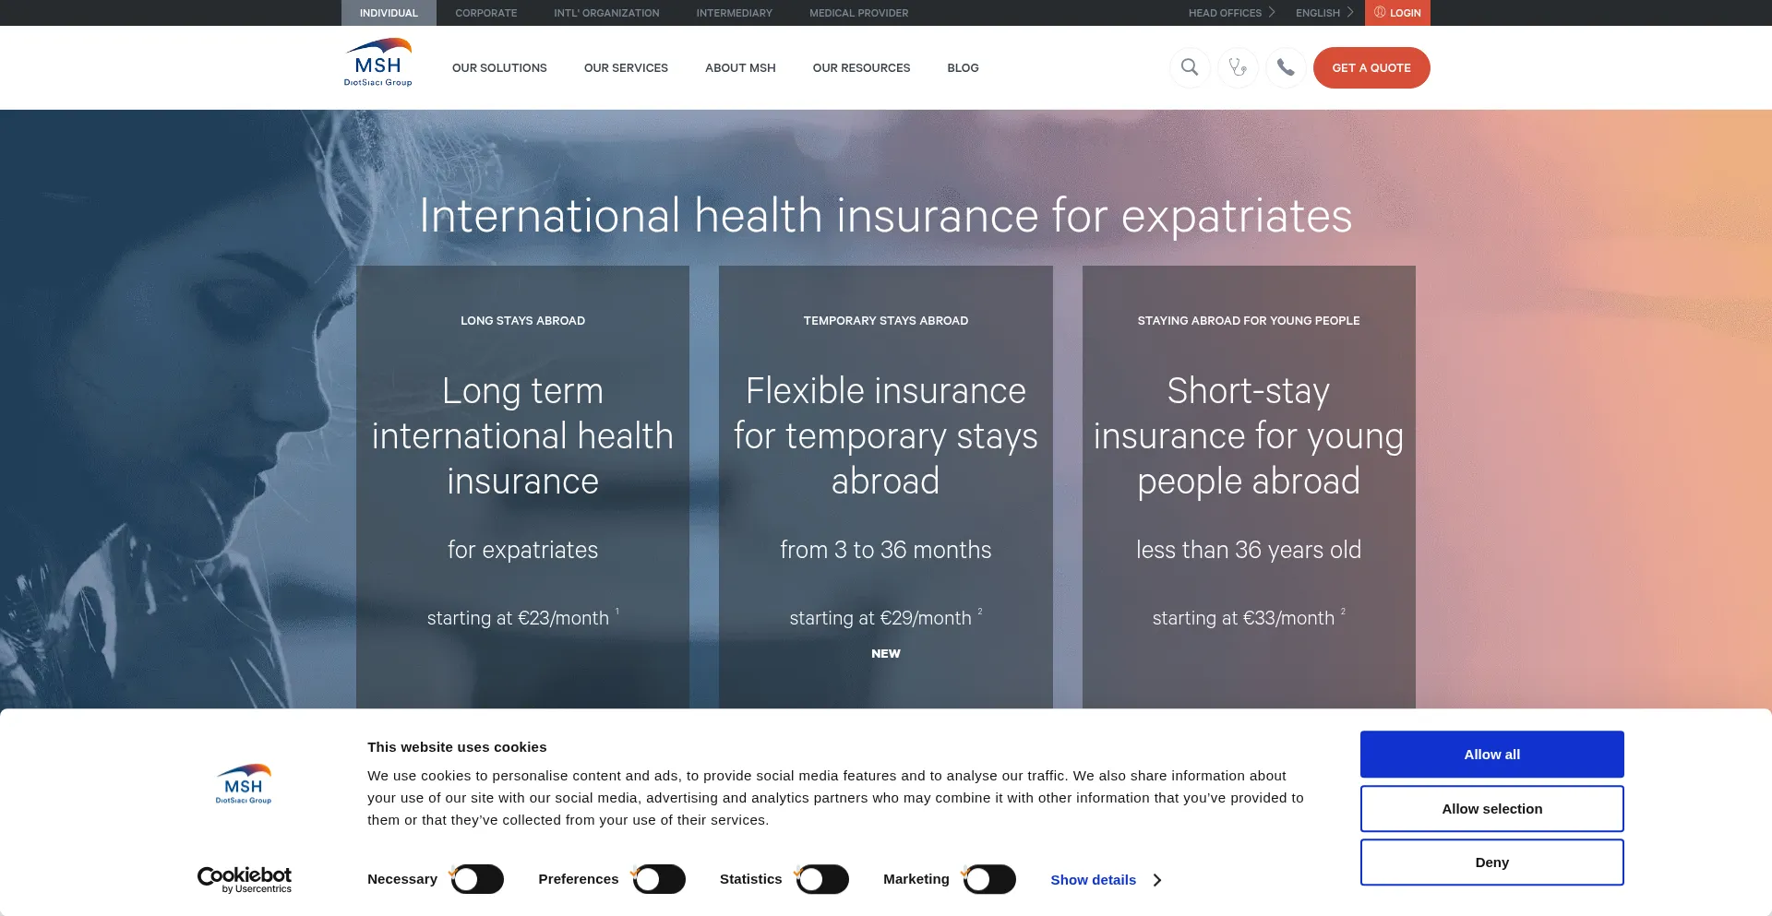Click the search magnifier icon

tap(1190, 67)
